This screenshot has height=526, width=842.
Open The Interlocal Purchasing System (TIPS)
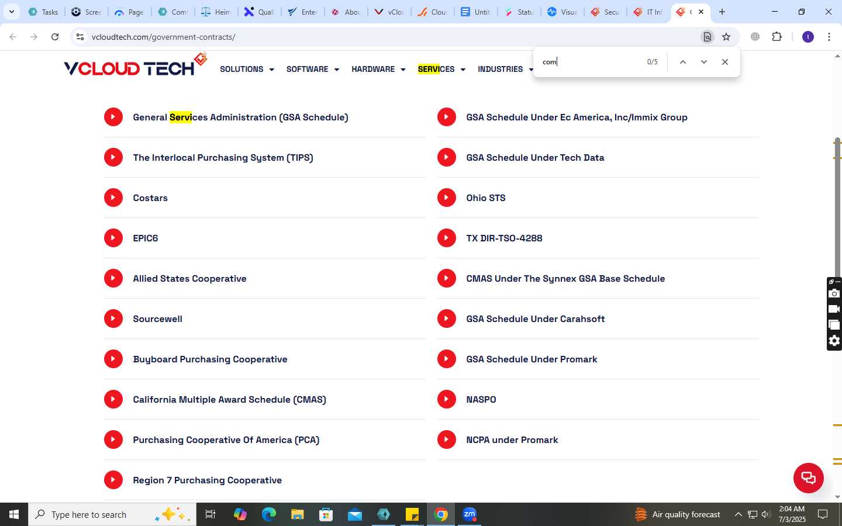click(223, 157)
